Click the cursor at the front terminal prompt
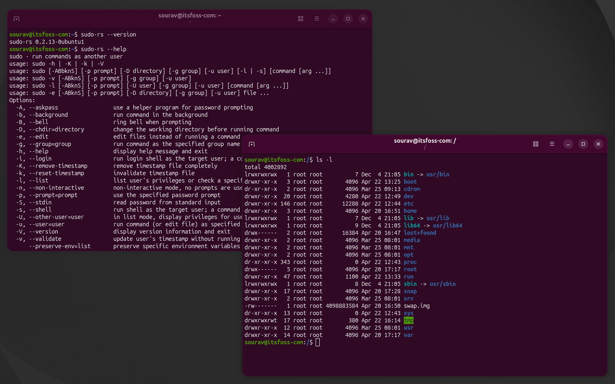The width and height of the screenshot is (615, 384). [x=318, y=342]
